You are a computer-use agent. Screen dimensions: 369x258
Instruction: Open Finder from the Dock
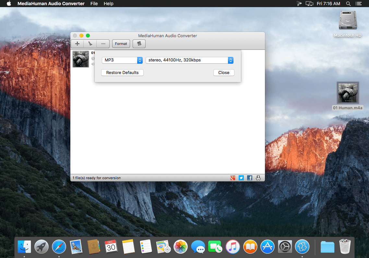pos(24,247)
